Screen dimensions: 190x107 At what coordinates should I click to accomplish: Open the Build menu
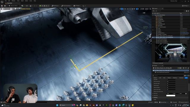click(x=22, y=1)
